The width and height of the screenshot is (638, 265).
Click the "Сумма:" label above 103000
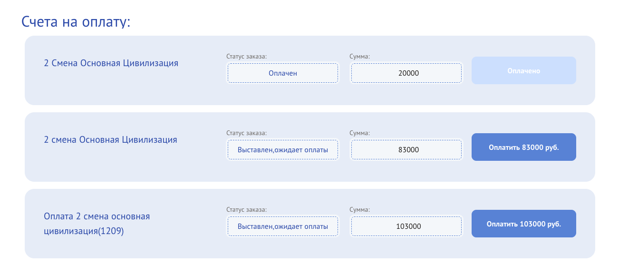pyautogui.click(x=359, y=209)
